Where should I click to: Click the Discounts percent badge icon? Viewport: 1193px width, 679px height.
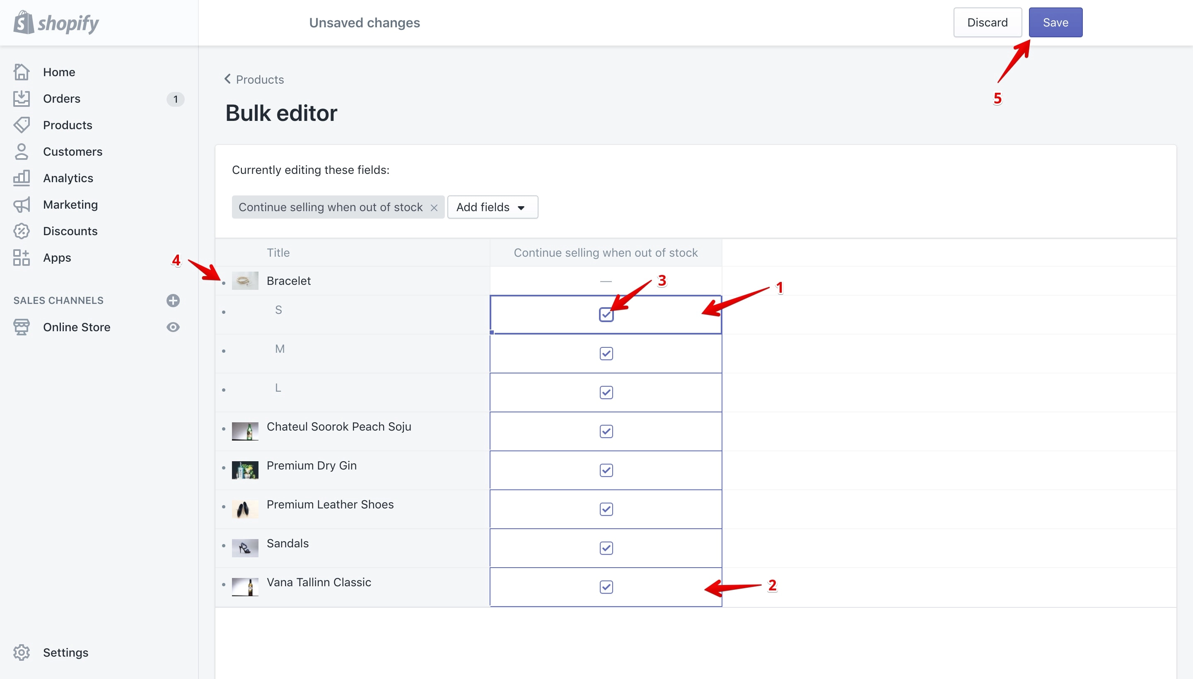point(22,231)
